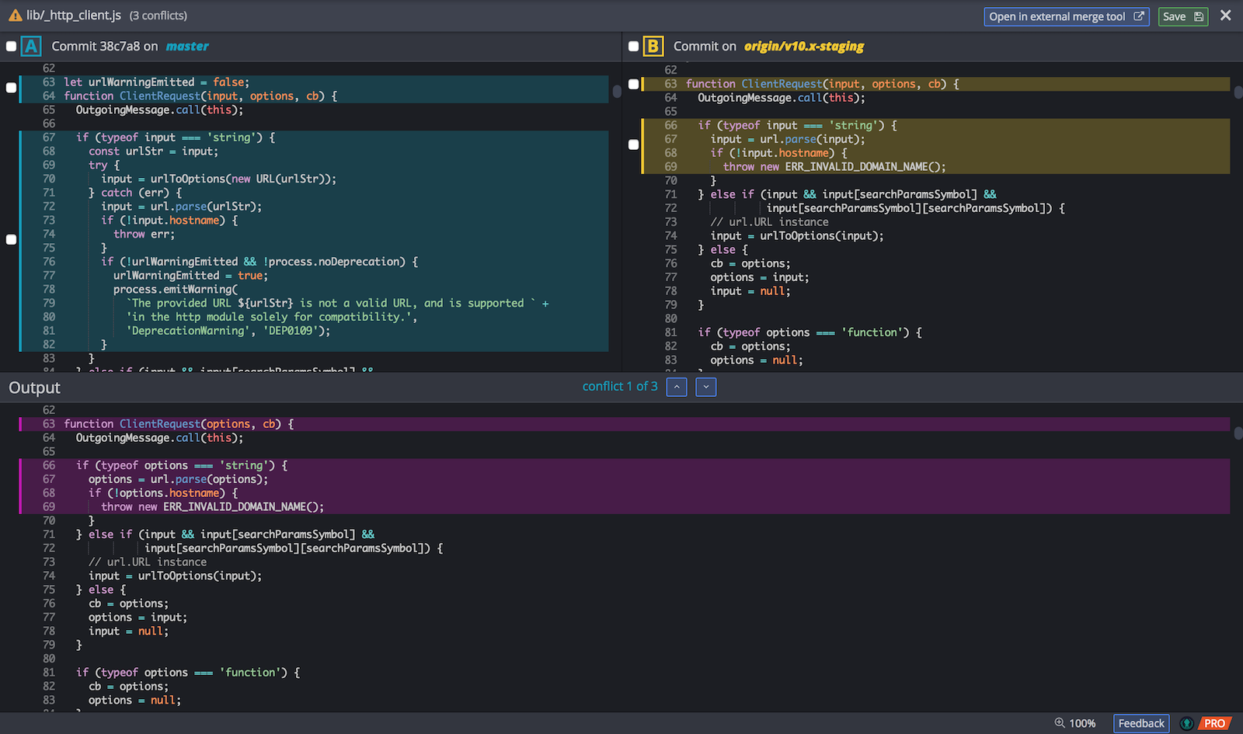Screen dimensions: 1243x734
Task: Jump to next conflict with down chevron
Action: 705,387
